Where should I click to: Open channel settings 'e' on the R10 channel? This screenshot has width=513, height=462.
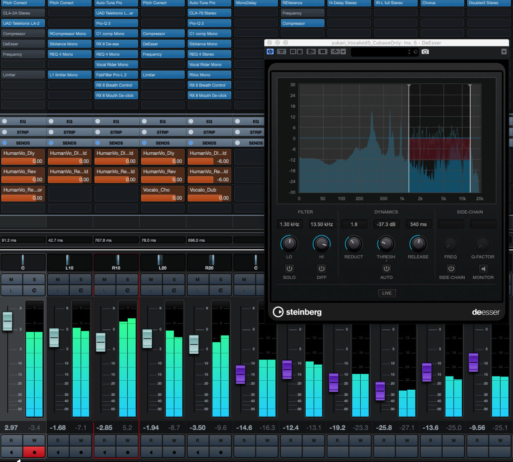127,290
